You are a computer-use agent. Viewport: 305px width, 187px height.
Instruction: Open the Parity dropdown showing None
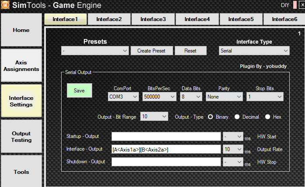[224, 96]
